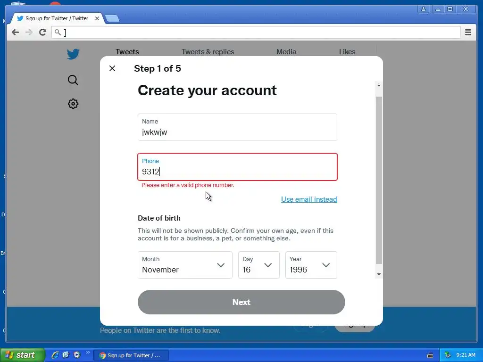The image size is (483, 362).
Task: Expand the Day dropdown
Action: [259, 265]
